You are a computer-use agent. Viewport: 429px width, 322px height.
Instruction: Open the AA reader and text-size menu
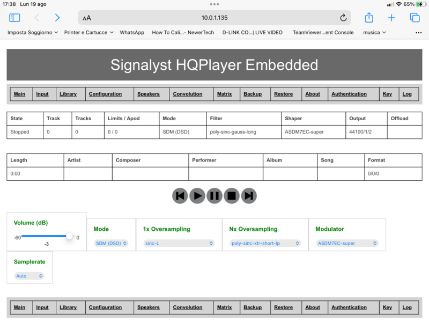[x=87, y=18]
